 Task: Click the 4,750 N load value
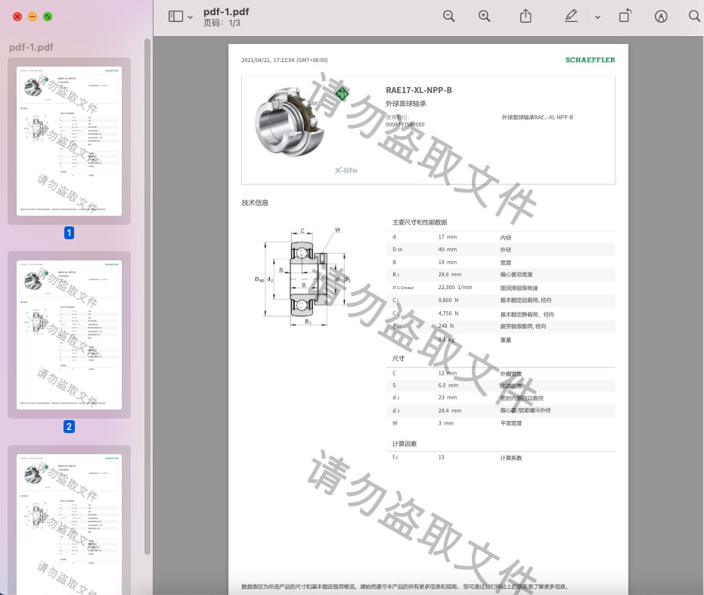[x=448, y=313]
